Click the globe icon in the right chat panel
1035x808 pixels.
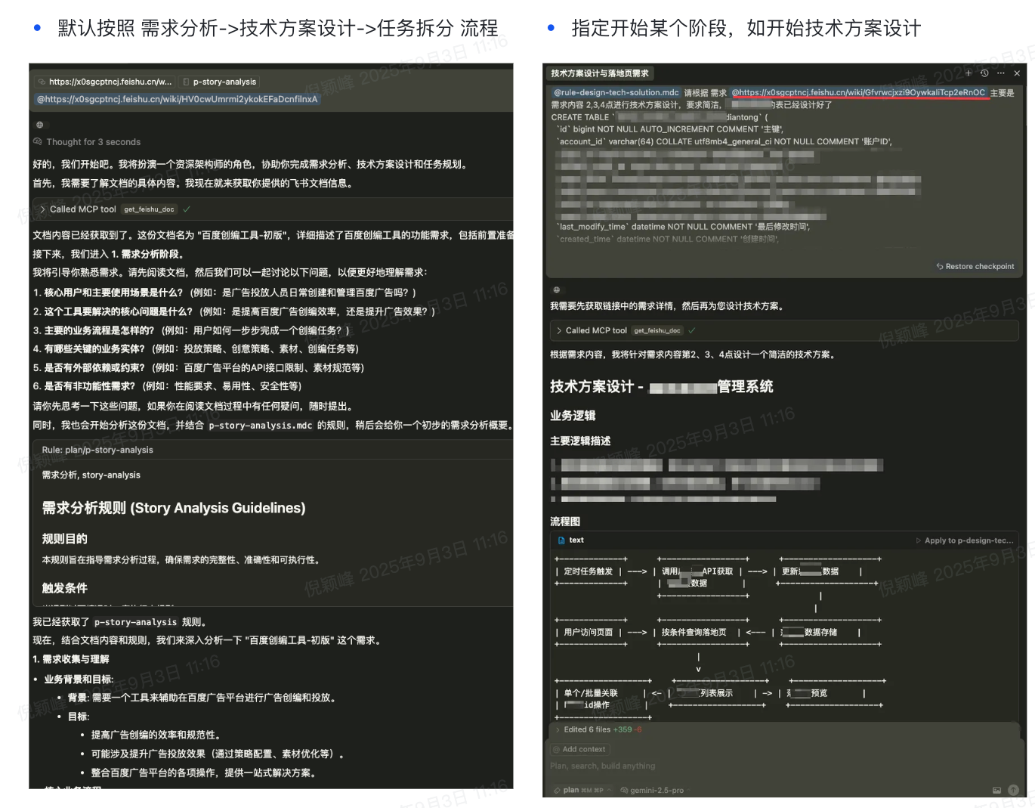(x=557, y=289)
